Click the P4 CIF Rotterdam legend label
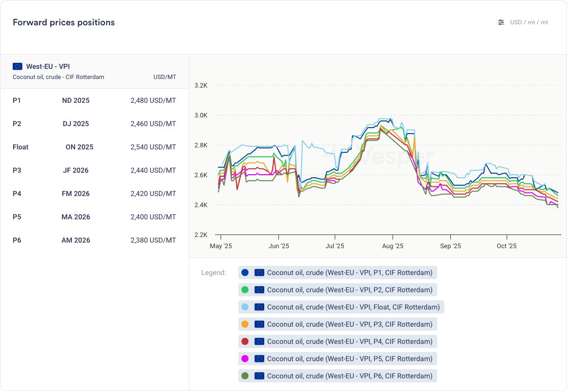Viewport: 567px width, 391px height. (x=349, y=341)
